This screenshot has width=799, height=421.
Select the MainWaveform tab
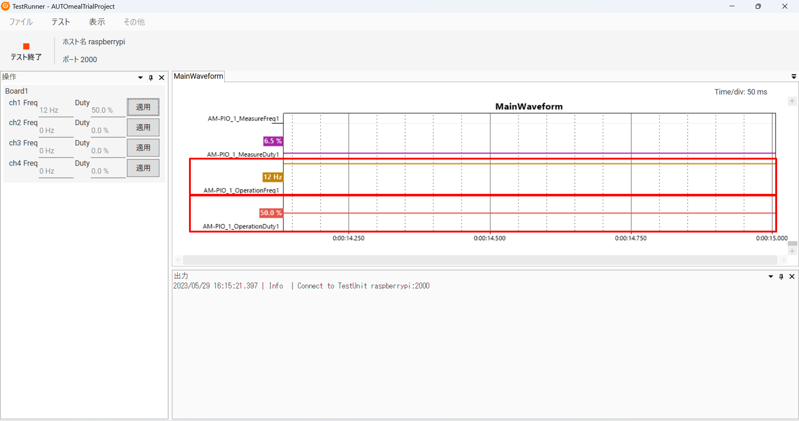(x=198, y=76)
